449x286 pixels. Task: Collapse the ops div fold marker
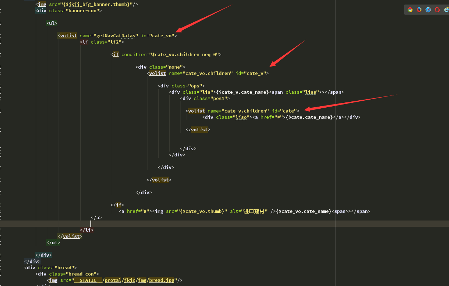0,86
